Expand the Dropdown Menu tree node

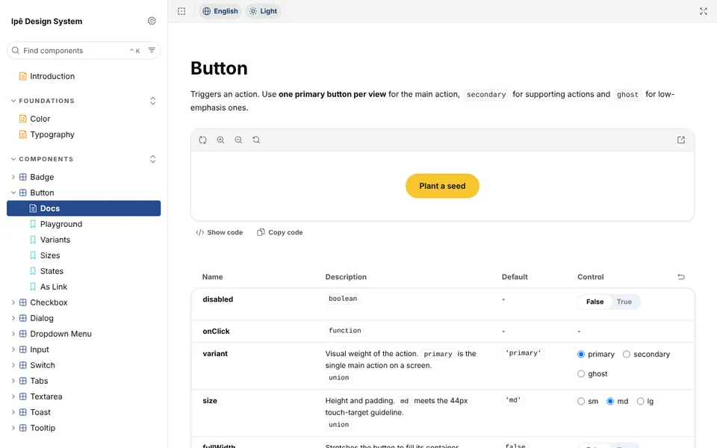click(13, 334)
